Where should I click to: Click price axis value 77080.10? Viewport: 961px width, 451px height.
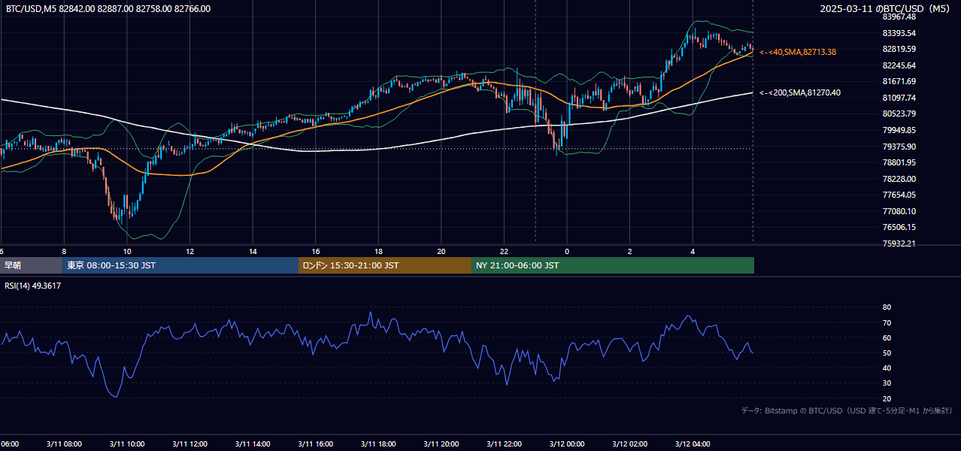point(899,211)
